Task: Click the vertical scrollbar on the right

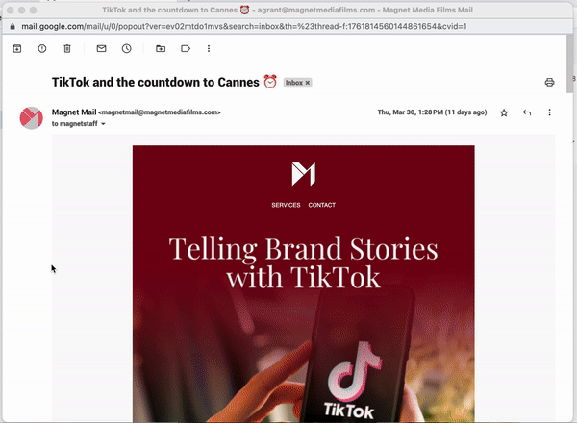Action: [x=571, y=77]
